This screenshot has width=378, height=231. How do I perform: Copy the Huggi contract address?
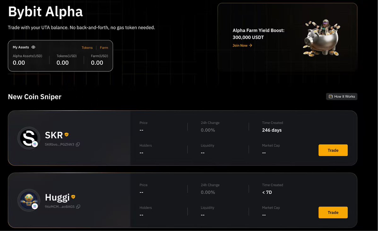[x=78, y=206]
